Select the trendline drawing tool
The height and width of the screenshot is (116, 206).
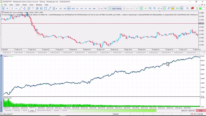[20, 8]
